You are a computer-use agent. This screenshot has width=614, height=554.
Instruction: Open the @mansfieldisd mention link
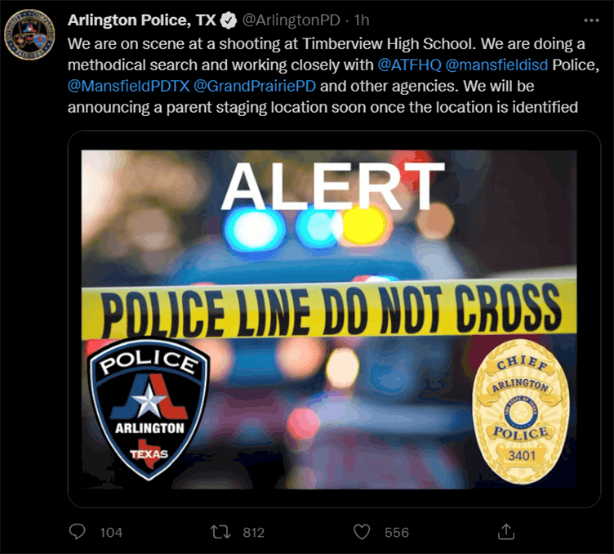click(x=496, y=65)
